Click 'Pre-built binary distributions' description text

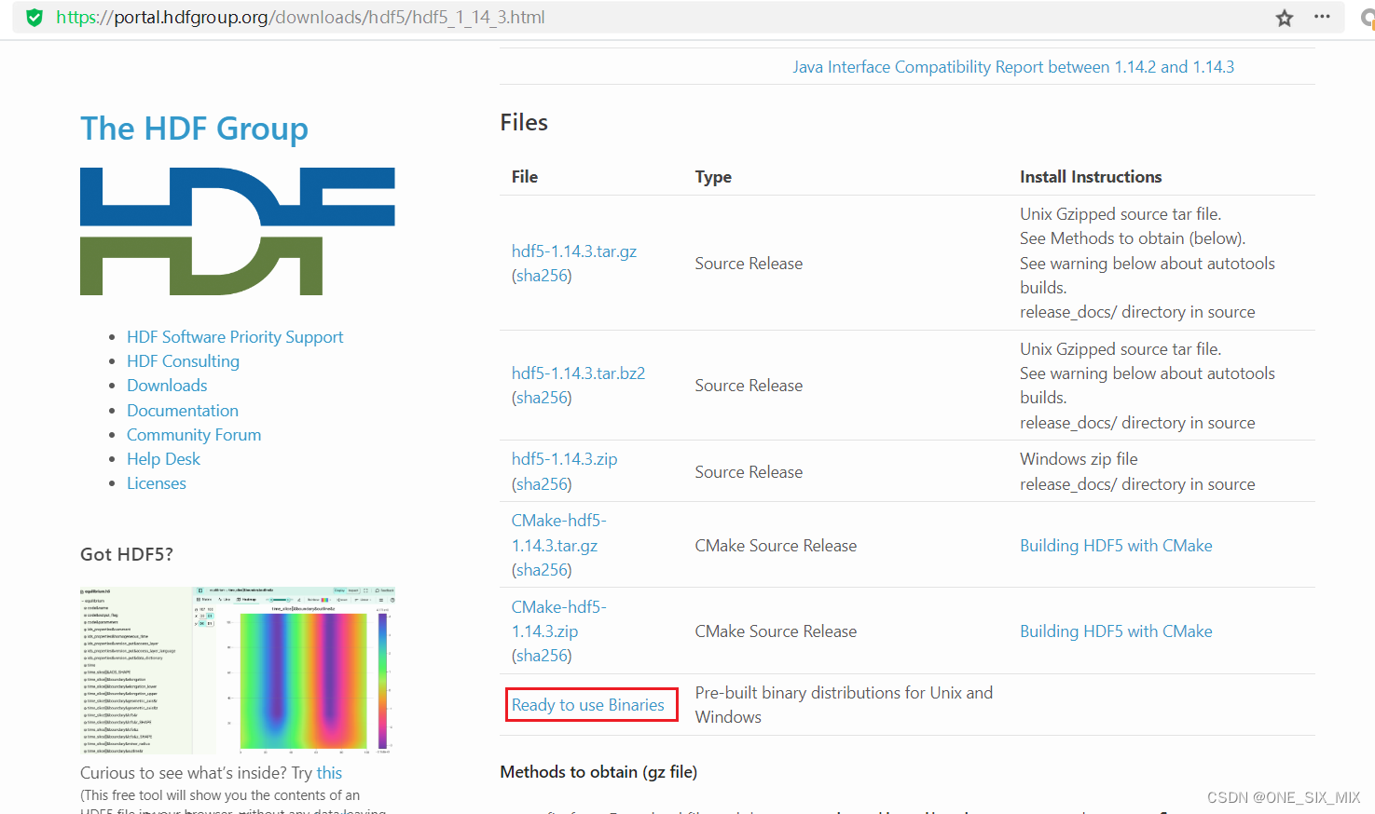pyautogui.click(x=844, y=705)
